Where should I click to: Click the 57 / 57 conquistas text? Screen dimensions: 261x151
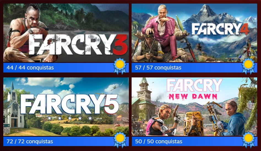point(158,68)
